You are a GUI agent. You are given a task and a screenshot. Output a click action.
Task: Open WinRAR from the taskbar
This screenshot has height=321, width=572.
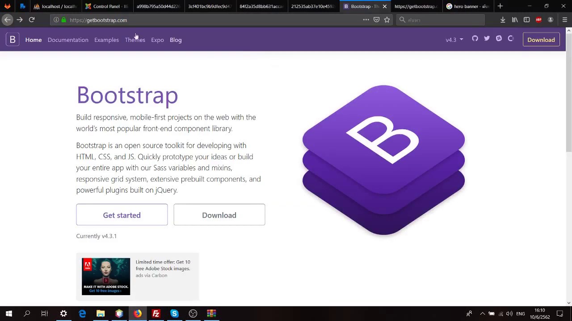click(211, 313)
